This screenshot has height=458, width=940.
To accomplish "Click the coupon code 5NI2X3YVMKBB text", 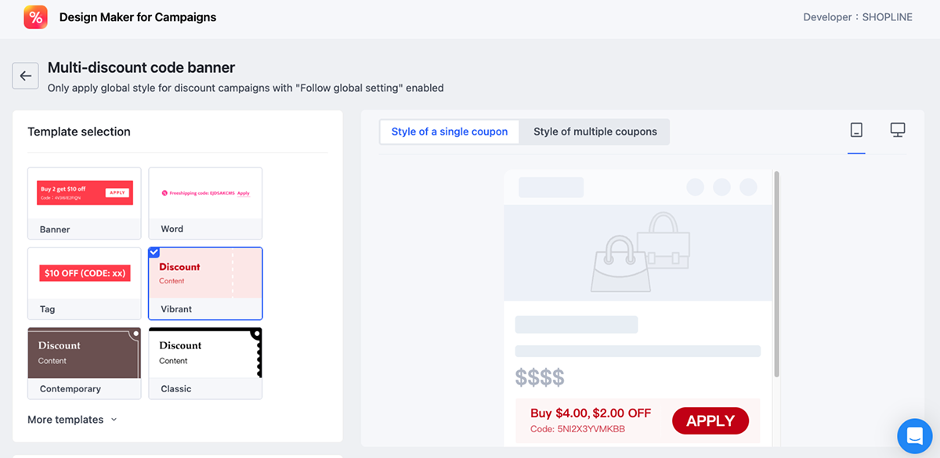I will click(x=577, y=429).
